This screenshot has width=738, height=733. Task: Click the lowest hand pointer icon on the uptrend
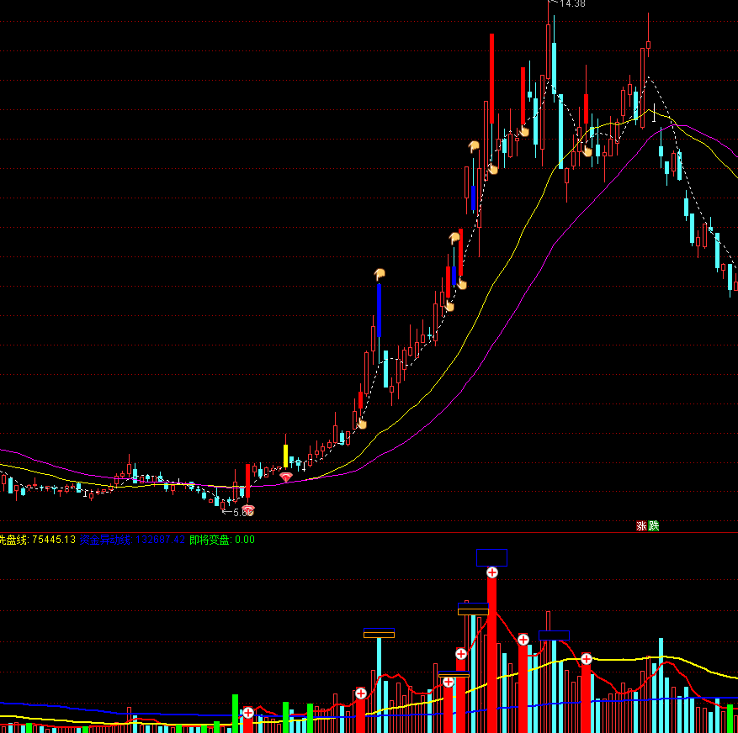(362, 423)
